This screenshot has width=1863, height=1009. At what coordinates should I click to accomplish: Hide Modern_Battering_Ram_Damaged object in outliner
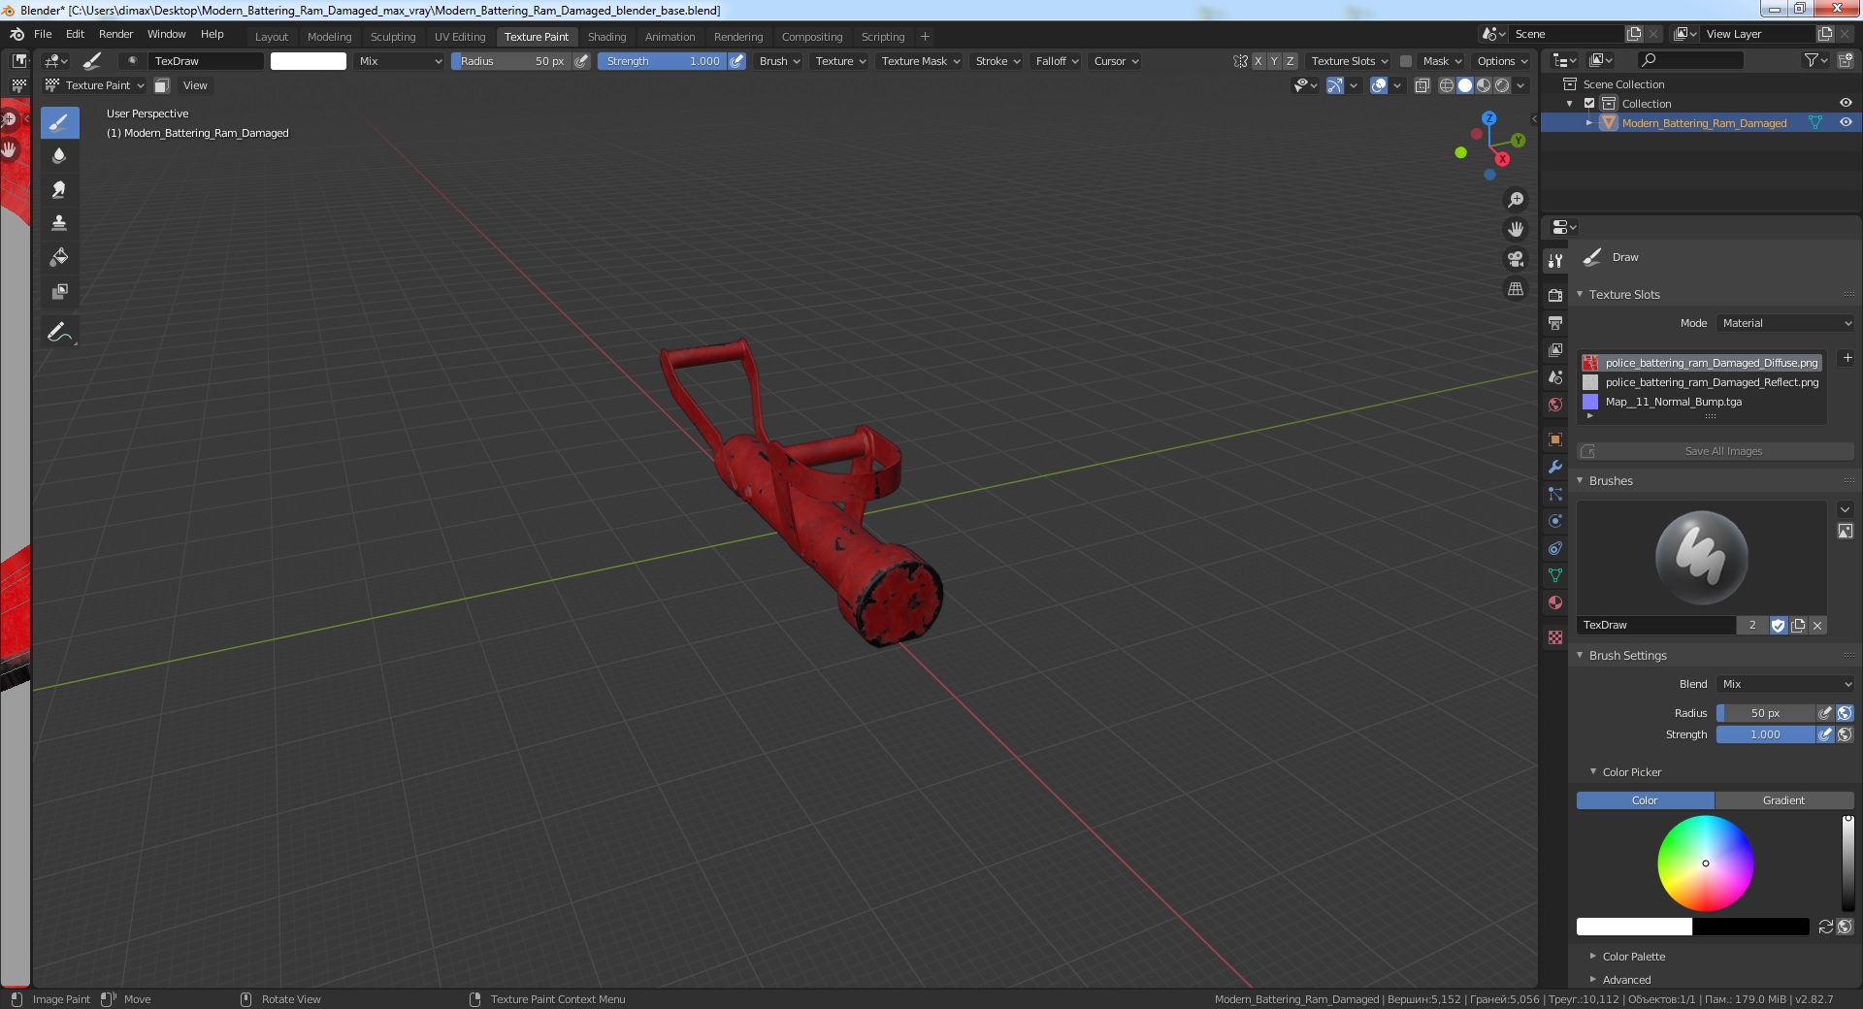click(x=1846, y=122)
